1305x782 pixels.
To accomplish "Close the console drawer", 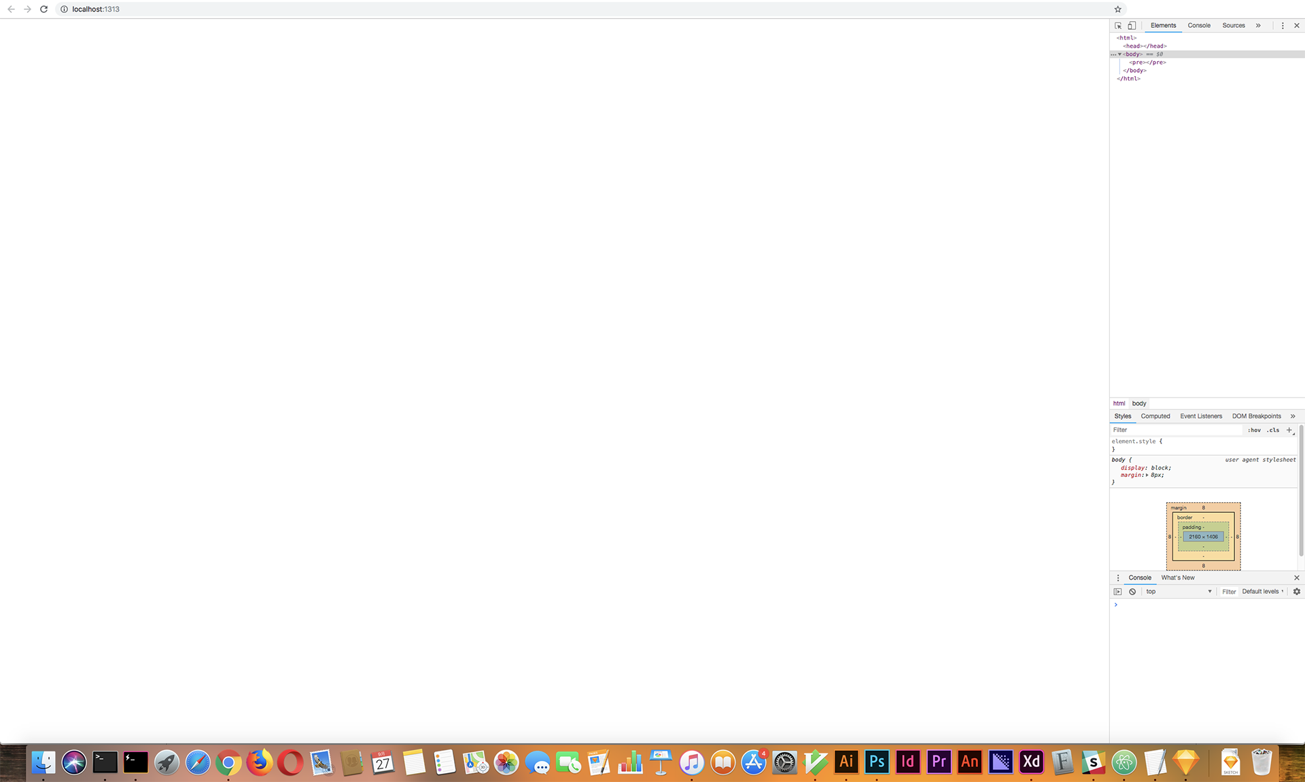I will pyautogui.click(x=1297, y=578).
